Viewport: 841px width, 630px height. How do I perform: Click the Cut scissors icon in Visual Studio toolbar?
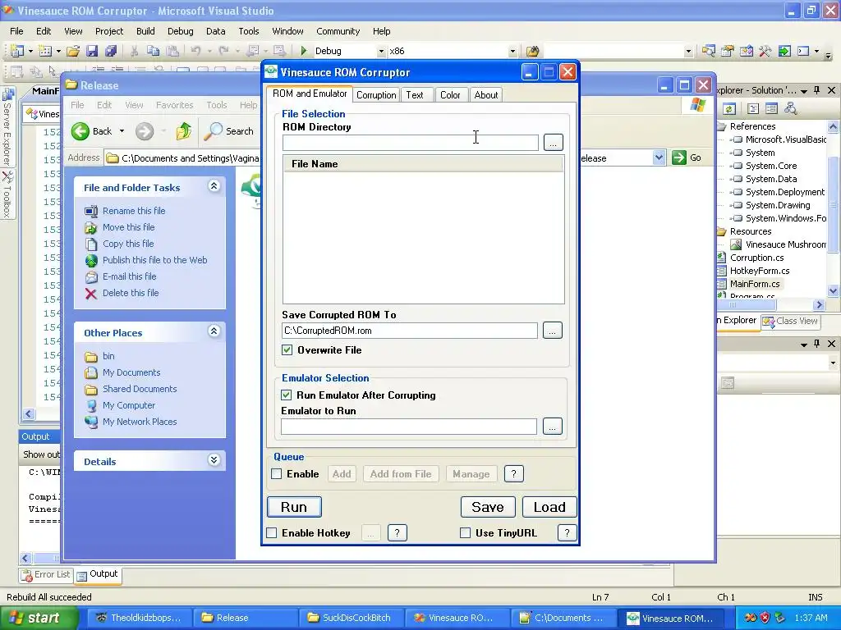pyautogui.click(x=134, y=51)
